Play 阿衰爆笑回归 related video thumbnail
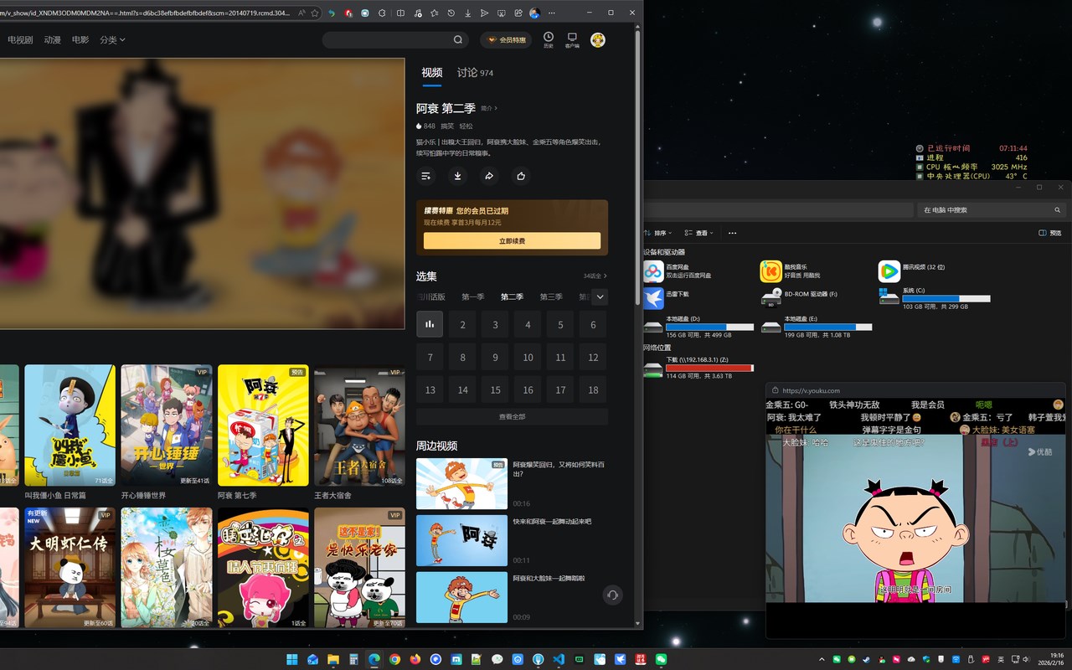The width and height of the screenshot is (1072, 670). tap(461, 483)
